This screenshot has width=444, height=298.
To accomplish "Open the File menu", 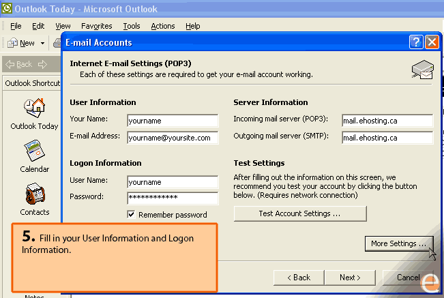I will point(16,26).
